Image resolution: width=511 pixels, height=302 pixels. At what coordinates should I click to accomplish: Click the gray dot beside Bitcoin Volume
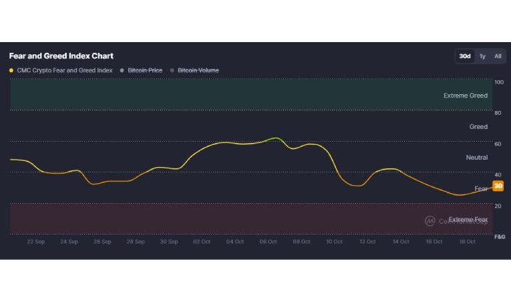coord(172,70)
